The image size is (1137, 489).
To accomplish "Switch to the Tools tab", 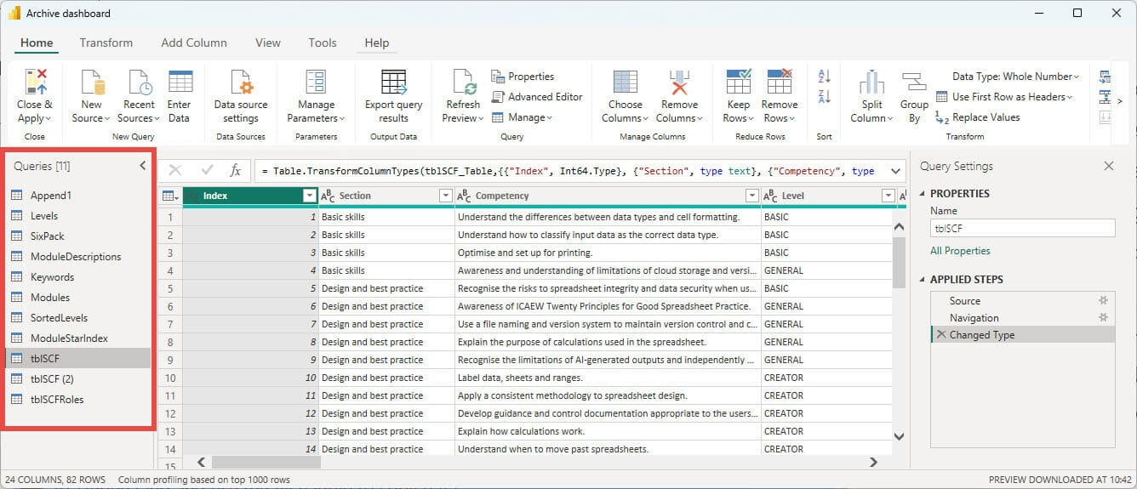I will [x=323, y=43].
